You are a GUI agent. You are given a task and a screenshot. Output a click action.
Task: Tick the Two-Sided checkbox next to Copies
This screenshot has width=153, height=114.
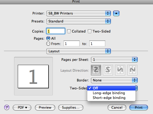(x=90, y=31)
